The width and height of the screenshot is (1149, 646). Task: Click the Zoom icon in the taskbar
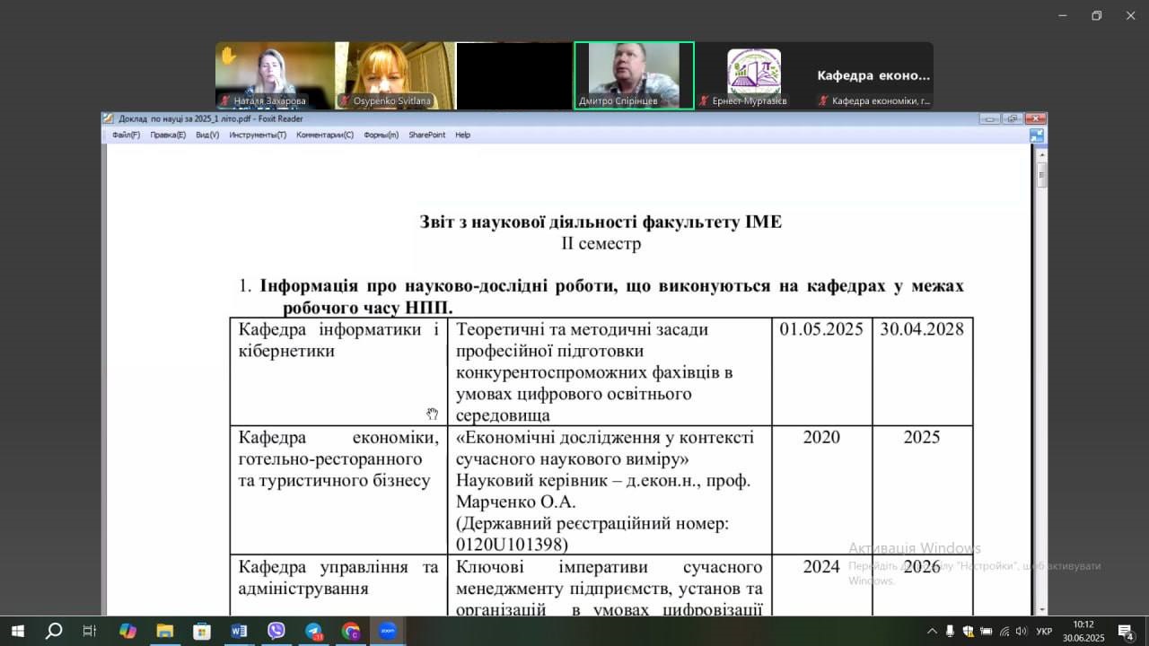point(388,631)
